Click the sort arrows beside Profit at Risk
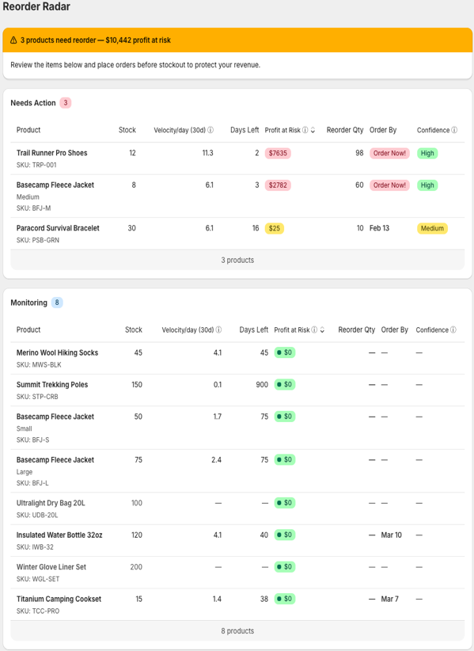 coord(313,130)
